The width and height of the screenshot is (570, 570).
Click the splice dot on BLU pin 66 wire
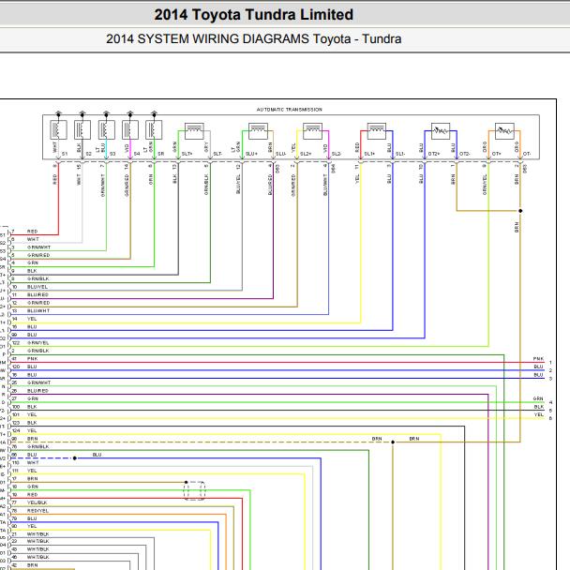pos(75,458)
